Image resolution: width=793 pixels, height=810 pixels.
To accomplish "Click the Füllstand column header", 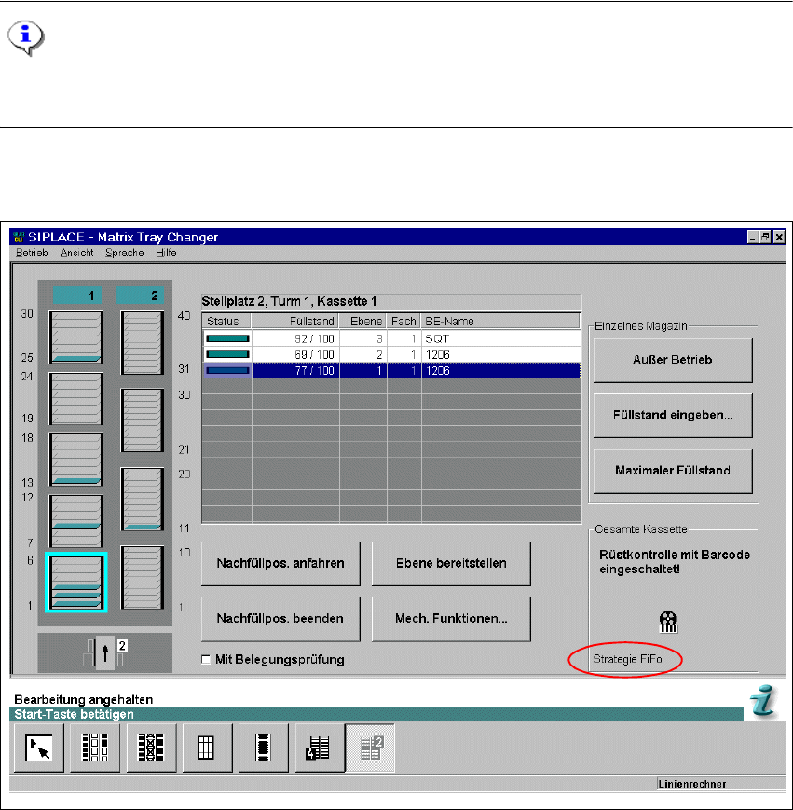I will click(x=295, y=321).
